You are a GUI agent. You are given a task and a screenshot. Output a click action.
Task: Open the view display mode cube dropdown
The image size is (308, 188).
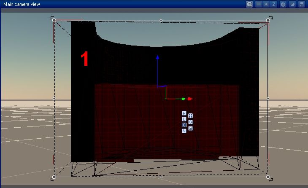[x=249, y=4]
